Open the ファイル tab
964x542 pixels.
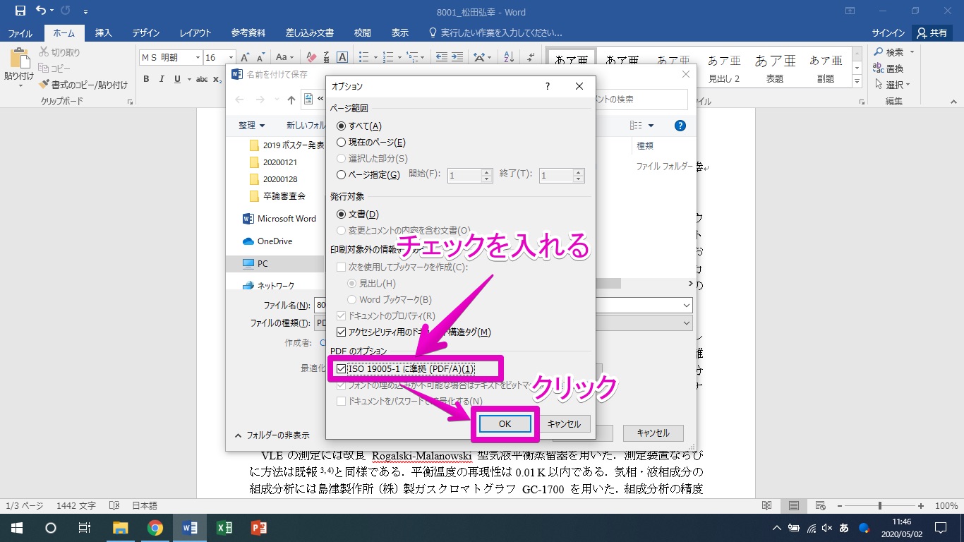[20, 32]
